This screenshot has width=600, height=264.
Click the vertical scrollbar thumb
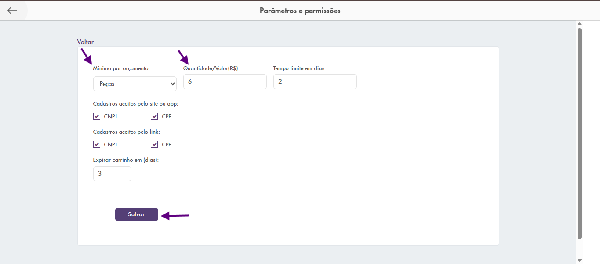(x=579, y=132)
